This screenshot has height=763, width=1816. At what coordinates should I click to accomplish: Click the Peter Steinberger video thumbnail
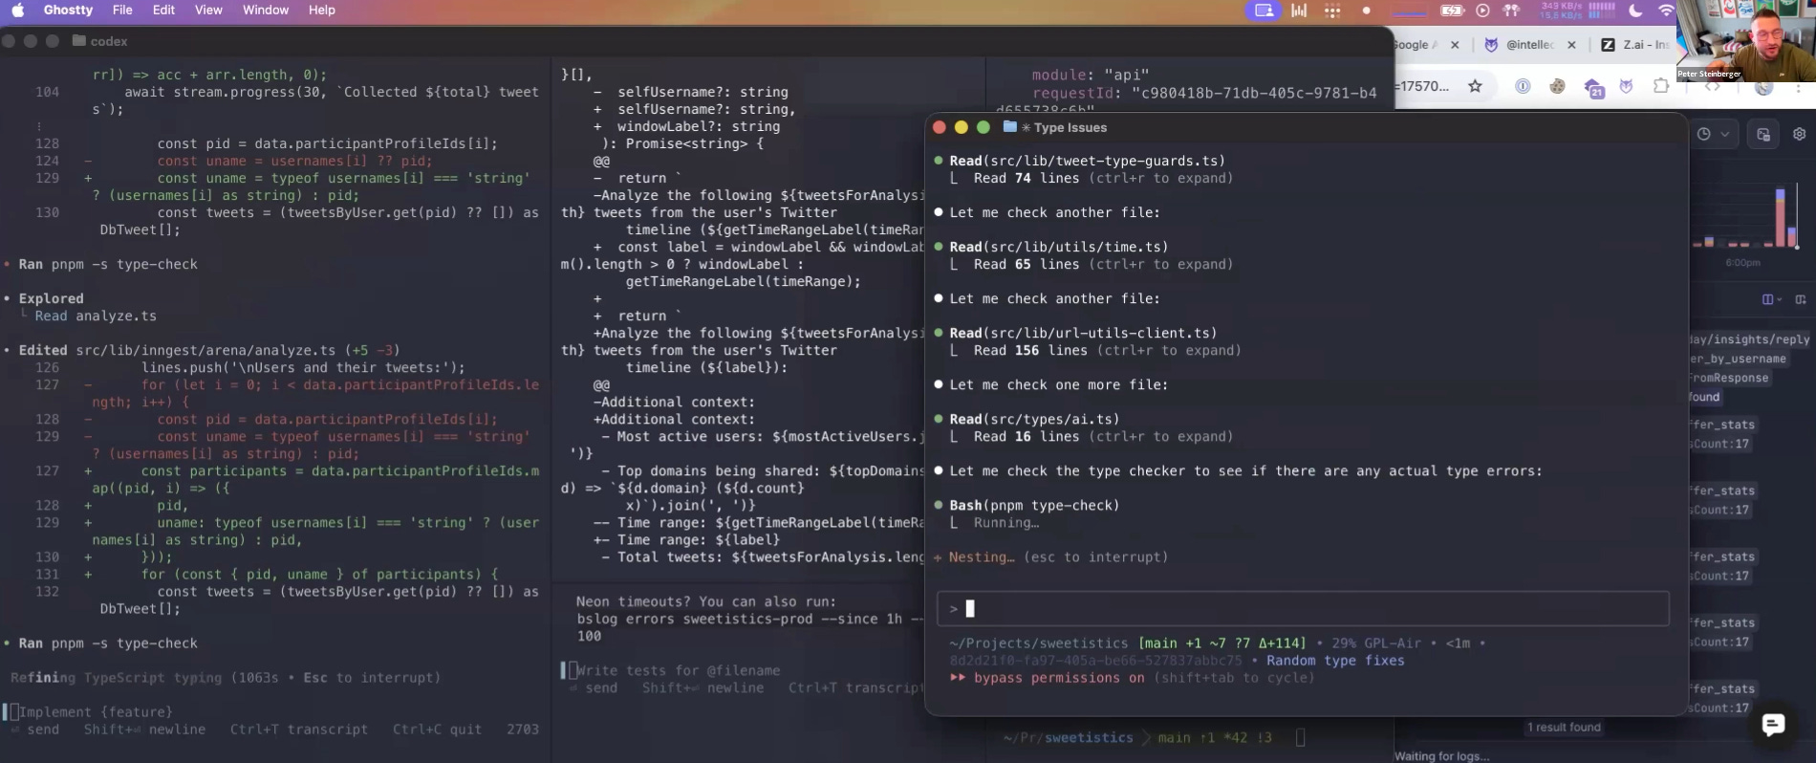point(1746,40)
